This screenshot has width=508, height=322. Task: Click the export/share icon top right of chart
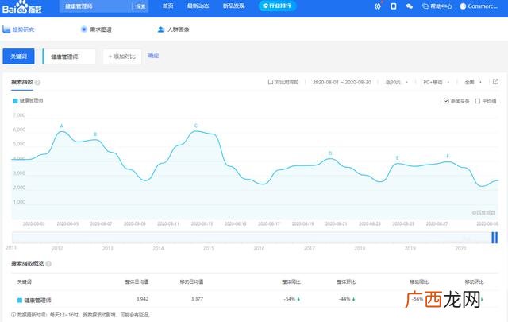coord(495,82)
